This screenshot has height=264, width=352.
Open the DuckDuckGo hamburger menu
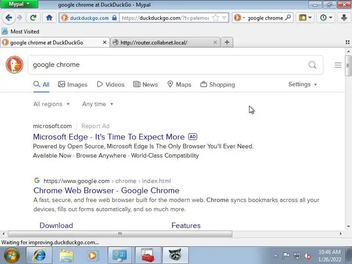coord(338,65)
